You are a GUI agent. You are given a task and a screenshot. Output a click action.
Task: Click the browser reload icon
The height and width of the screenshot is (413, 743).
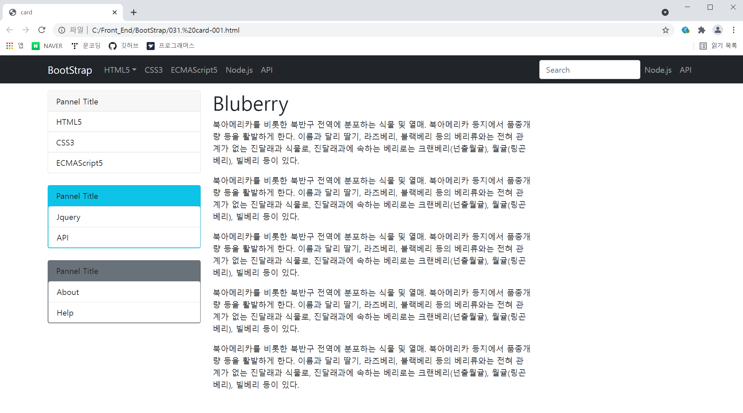[42, 30]
